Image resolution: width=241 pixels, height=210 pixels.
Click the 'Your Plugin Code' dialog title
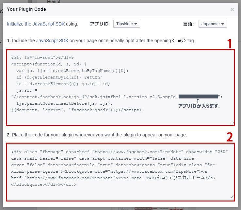(26, 9)
